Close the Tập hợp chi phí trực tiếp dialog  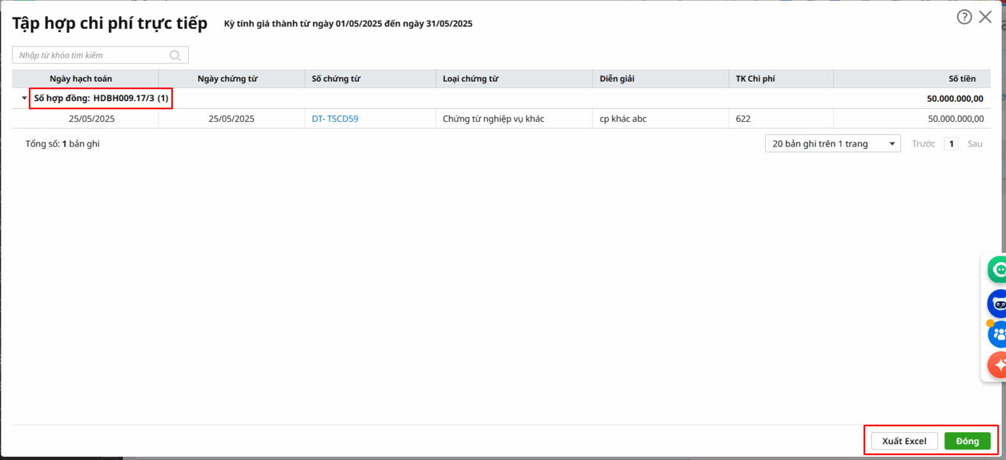click(985, 17)
